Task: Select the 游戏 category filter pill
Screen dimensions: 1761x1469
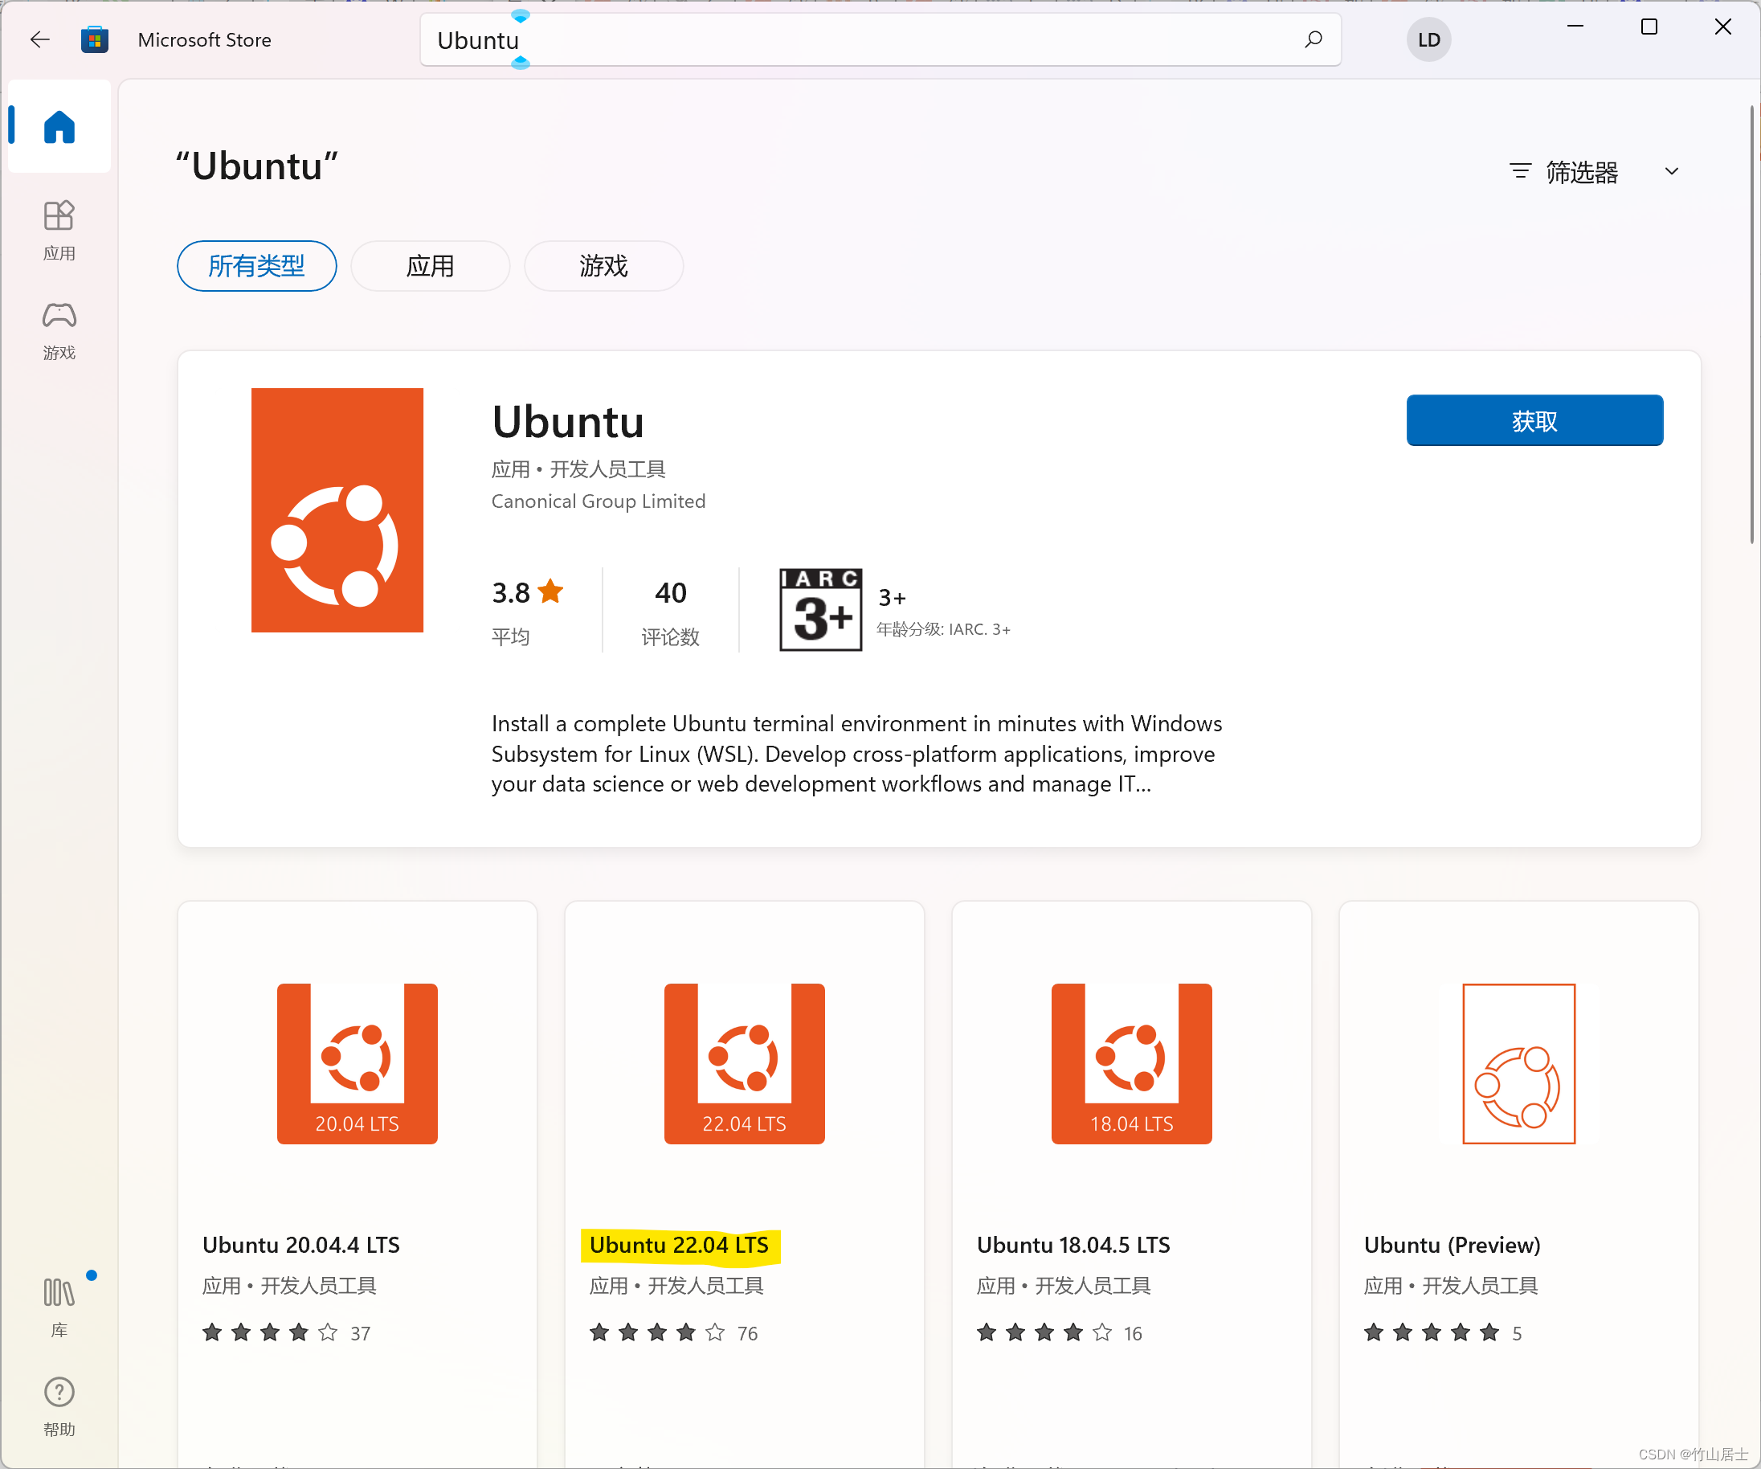Action: 603,266
